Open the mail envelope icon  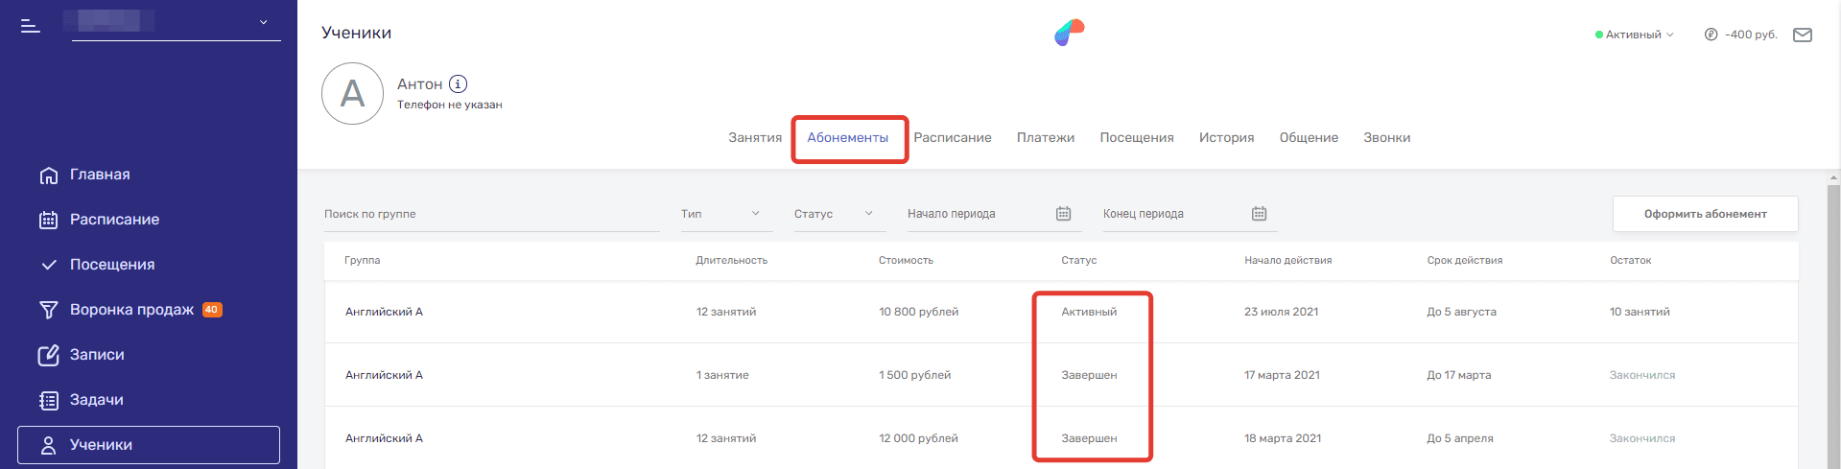click(x=1803, y=35)
